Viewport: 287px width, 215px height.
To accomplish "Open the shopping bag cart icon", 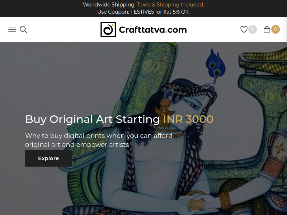I will 267,29.
